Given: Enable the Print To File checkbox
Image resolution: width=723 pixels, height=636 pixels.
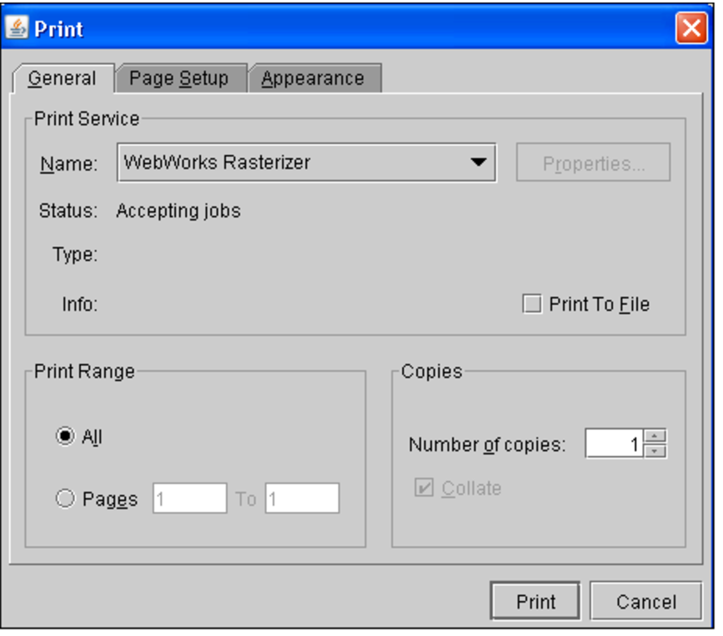Looking at the screenshot, I should pyautogui.click(x=531, y=305).
